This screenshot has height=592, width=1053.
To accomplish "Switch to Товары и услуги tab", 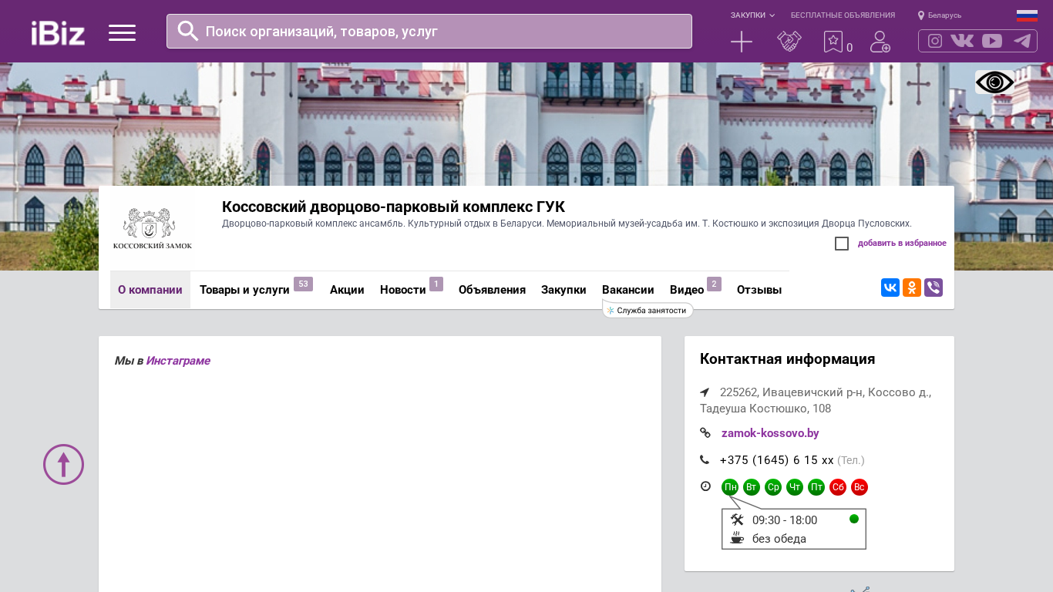I will [x=244, y=290].
